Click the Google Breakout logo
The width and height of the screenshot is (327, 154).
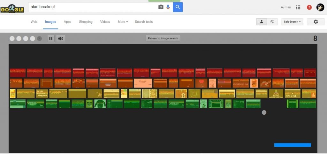[12, 9]
